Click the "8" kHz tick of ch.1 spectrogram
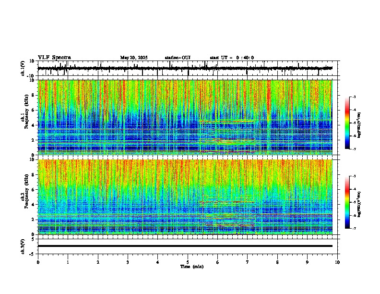The image size is (380, 294). pyautogui.click(x=34, y=95)
